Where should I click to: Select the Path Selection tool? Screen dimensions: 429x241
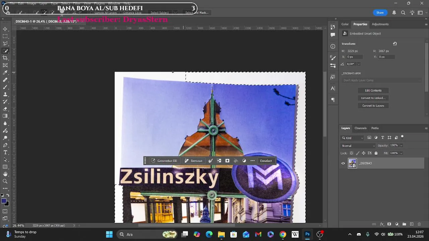pyautogui.click(x=5, y=160)
